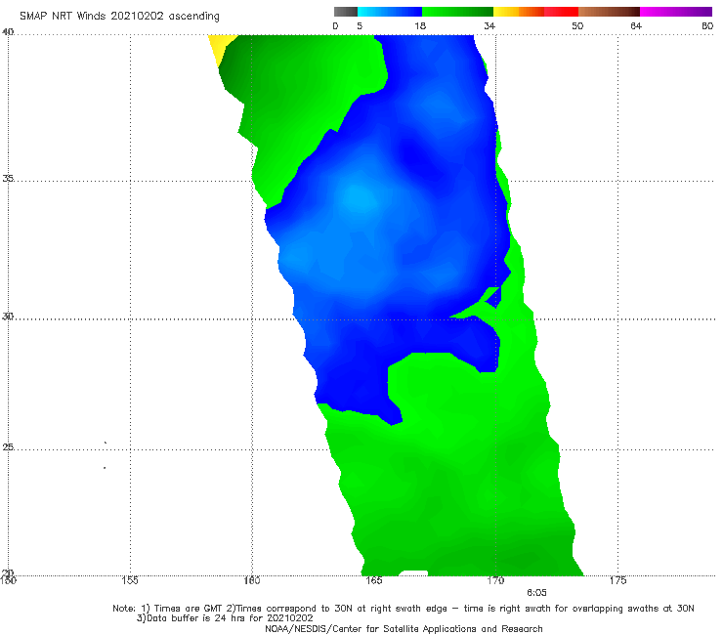Image resolution: width=723 pixels, height=635 pixels.
Task: Click the 'Times are GMT' note line
Action: (404, 609)
